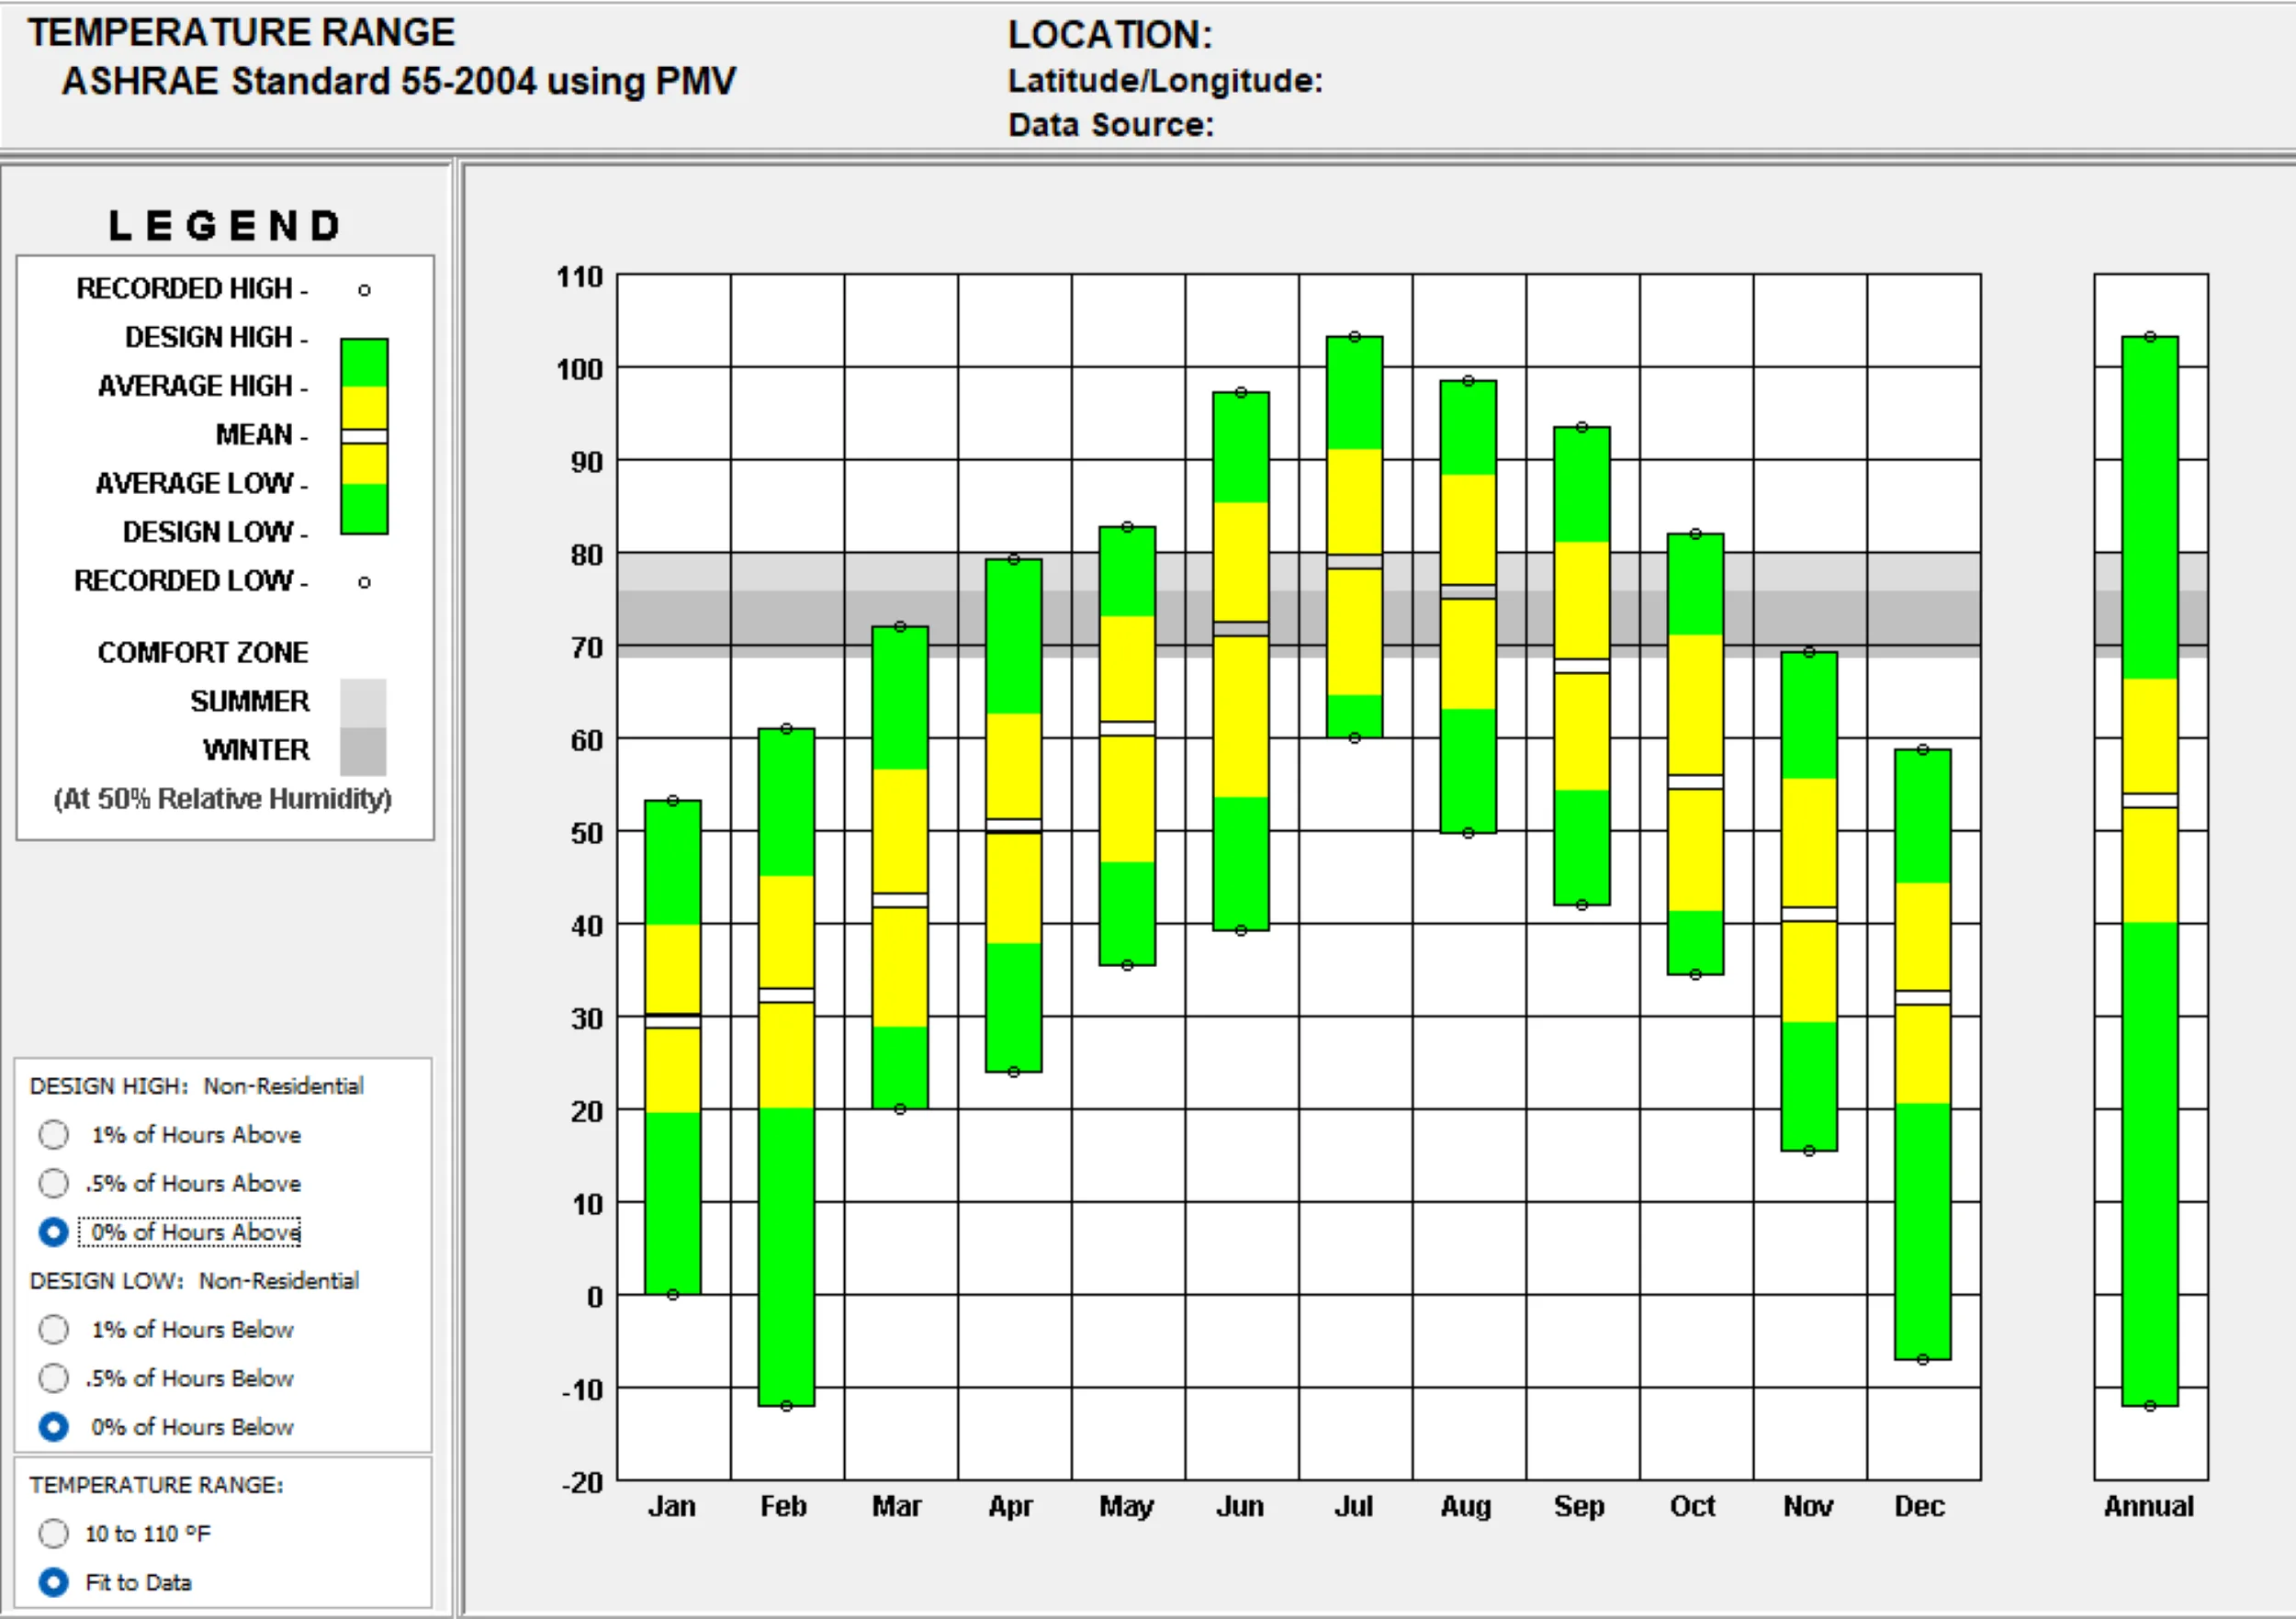
Task: Click the 'Latitude/Longitude:' header text
Action: pyautogui.click(x=1165, y=81)
